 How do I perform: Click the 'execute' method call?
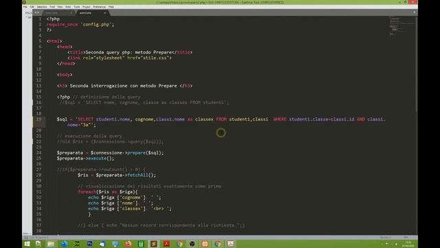97,158
